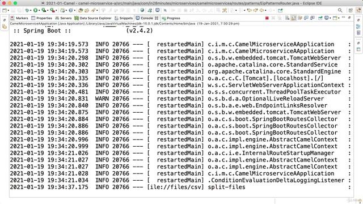Open the New wizard toolbar icon
This screenshot has height=204, width=363.
(5, 10)
